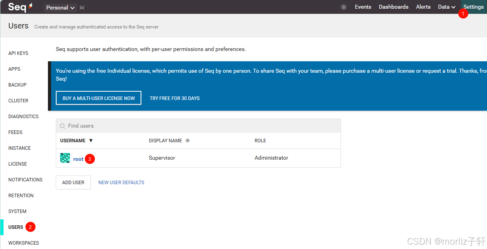Open Settings in the top bar
This screenshot has width=487, height=249.
coord(474,7)
